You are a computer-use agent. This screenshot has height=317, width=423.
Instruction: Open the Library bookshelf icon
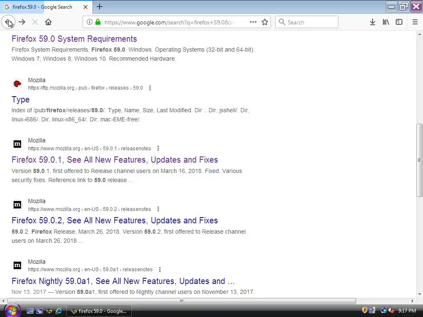pos(386,22)
